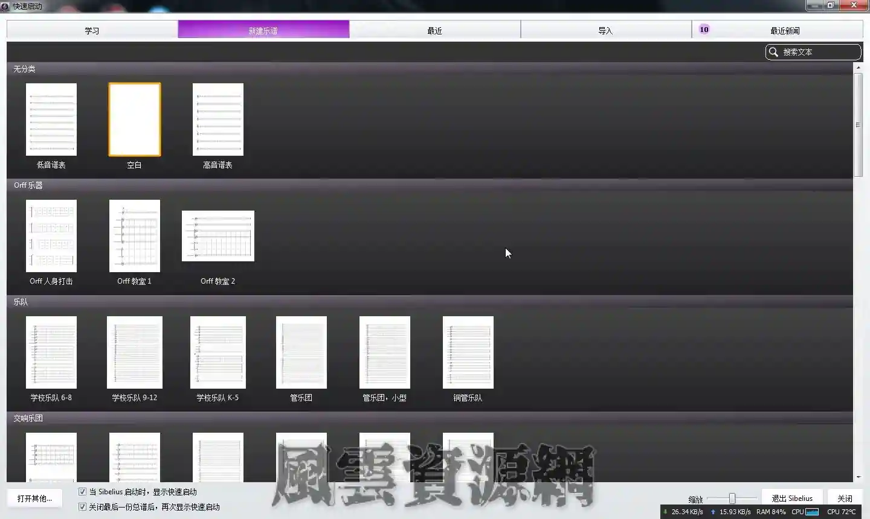Select second template under 交响乐团

pyautogui.click(x=135, y=457)
